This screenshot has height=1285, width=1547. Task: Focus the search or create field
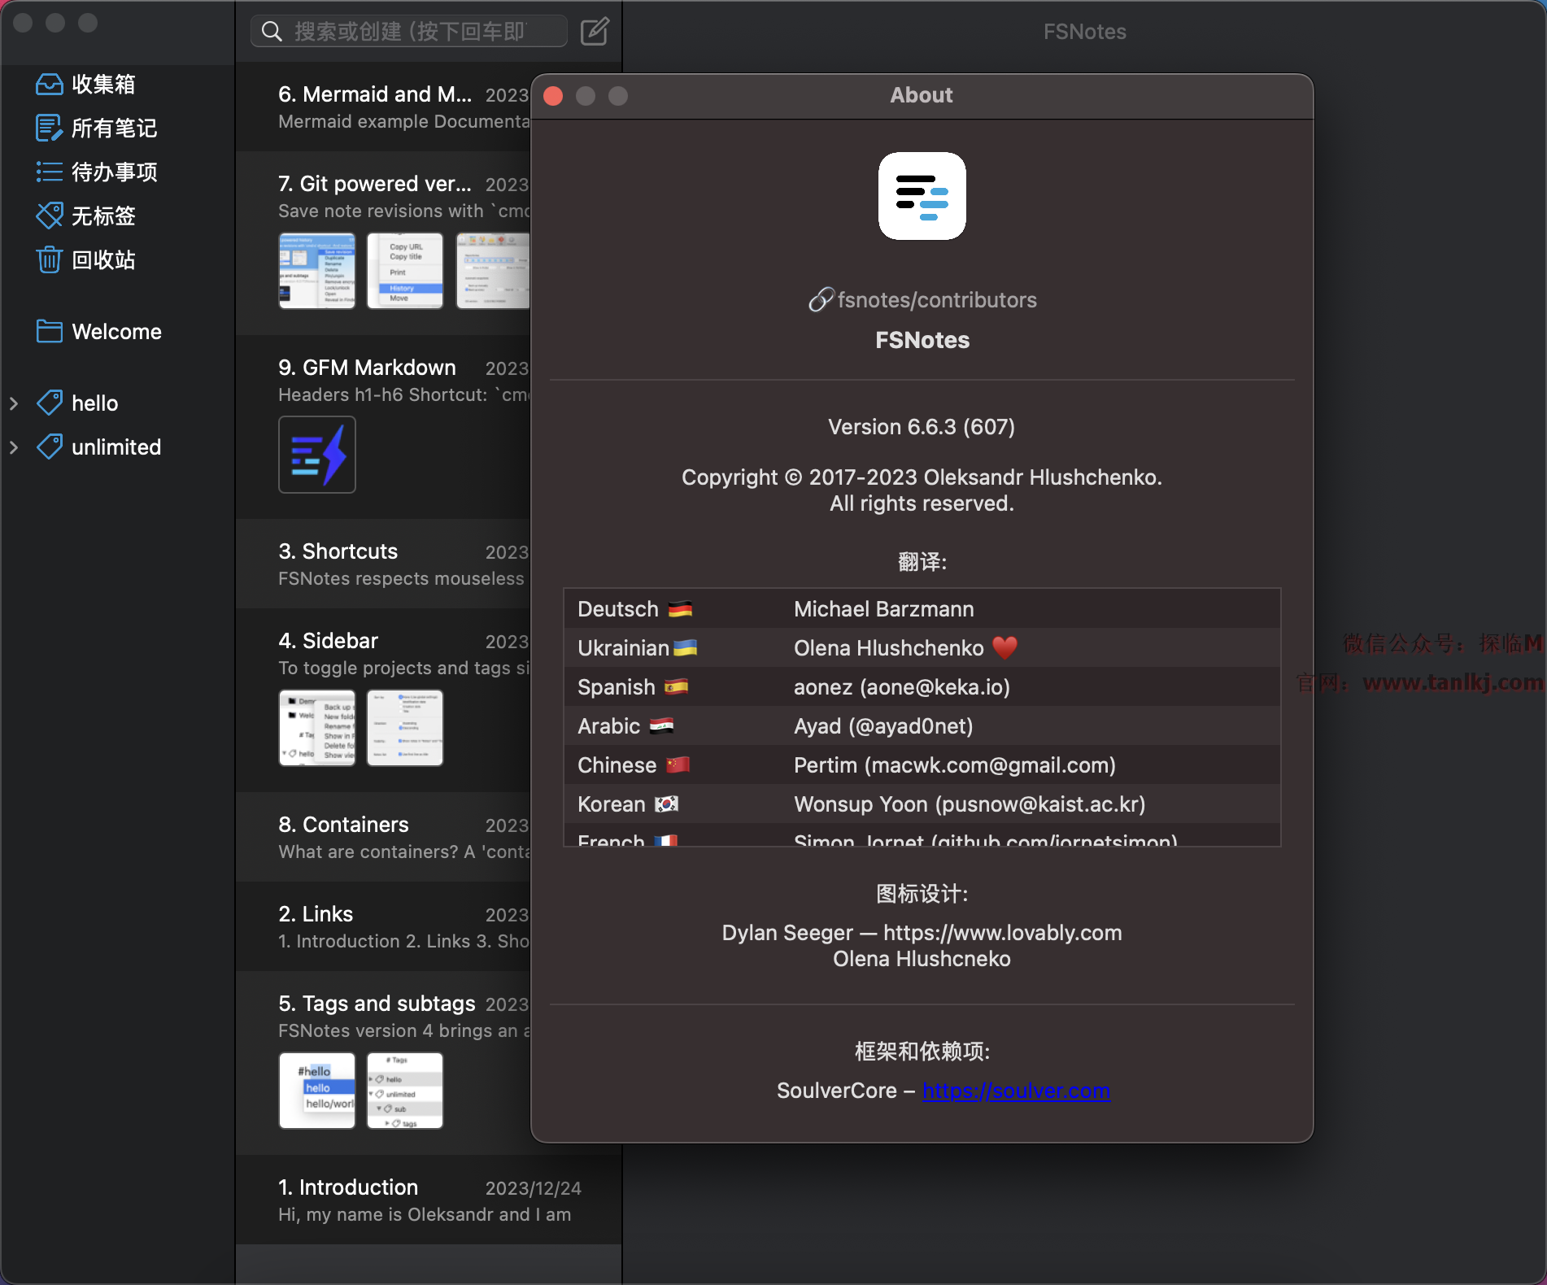(x=409, y=32)
